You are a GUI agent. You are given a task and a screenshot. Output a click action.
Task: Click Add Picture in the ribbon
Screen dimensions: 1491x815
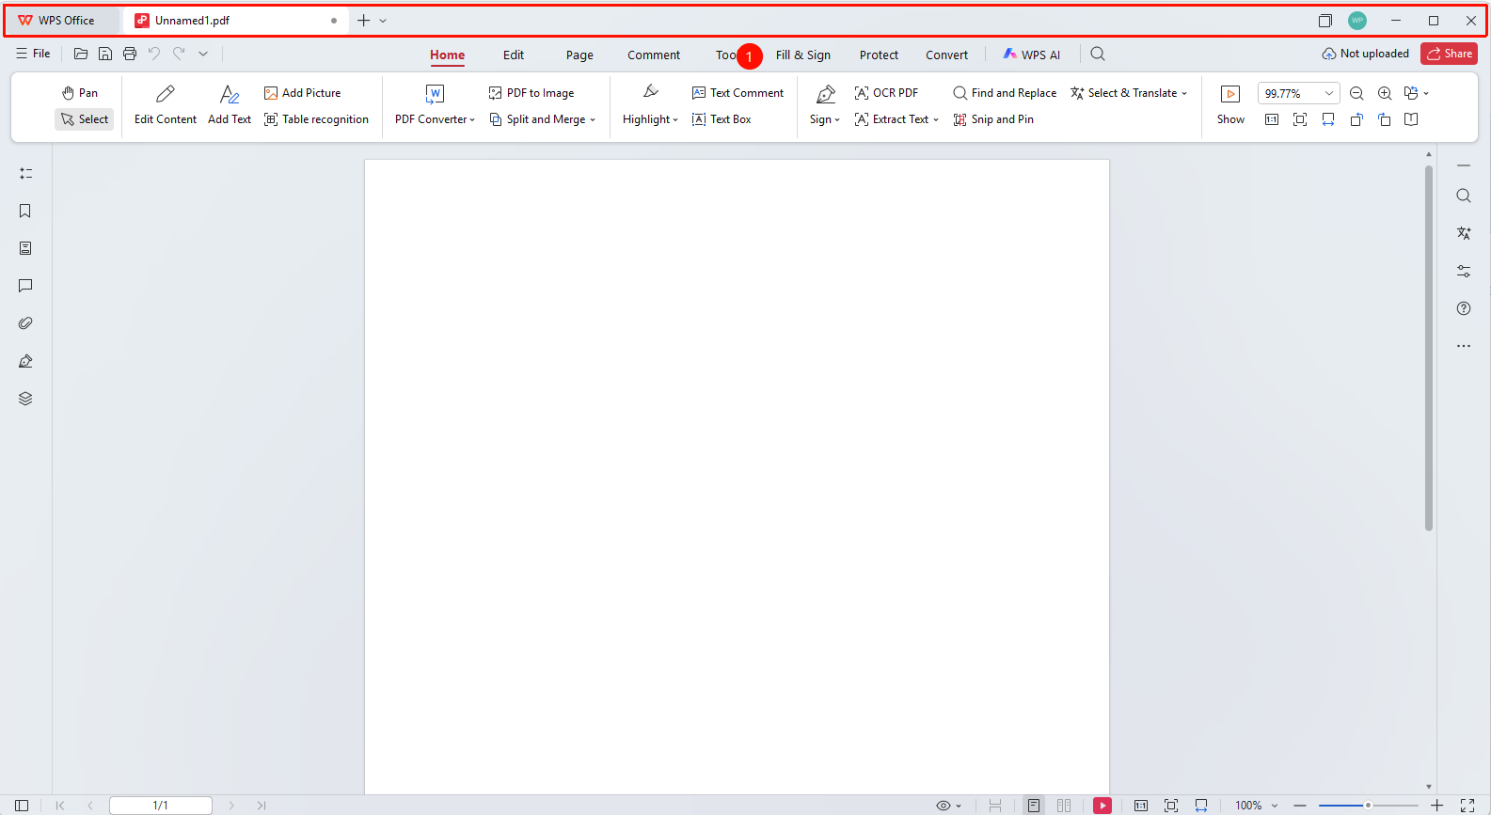pyautogui.click(x=302, y=93)
